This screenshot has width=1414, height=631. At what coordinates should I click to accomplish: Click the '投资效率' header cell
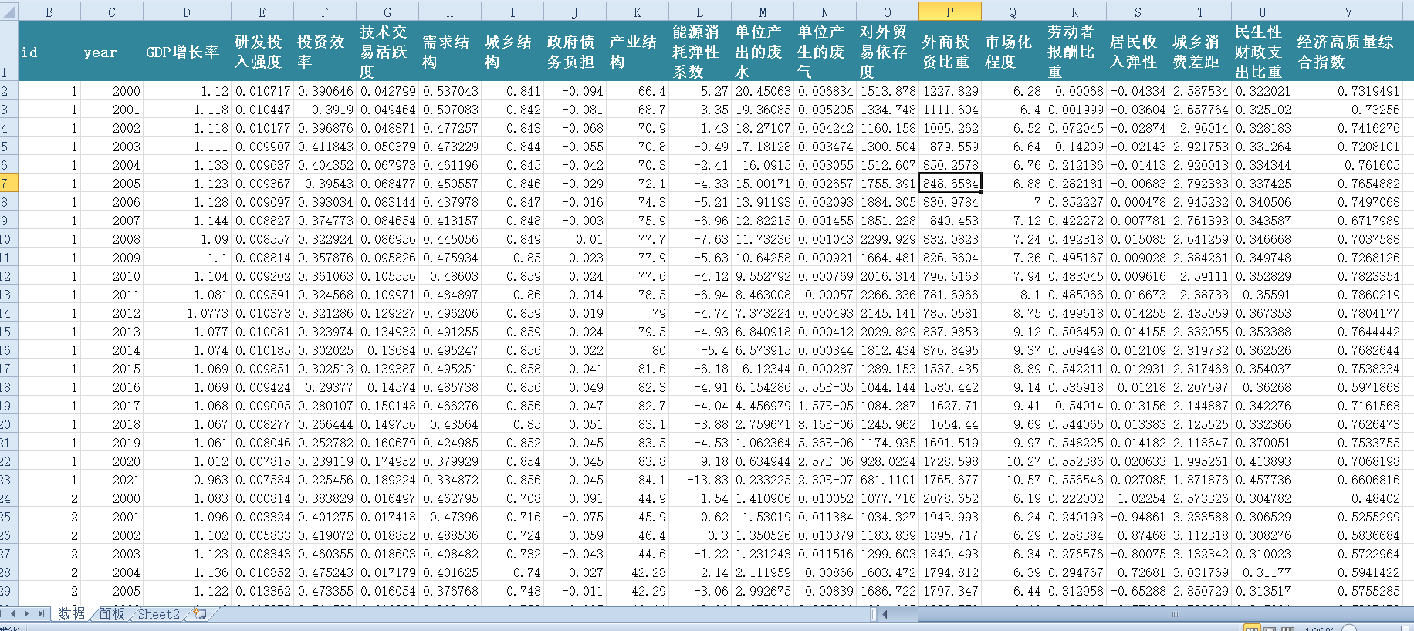[325, 51]
